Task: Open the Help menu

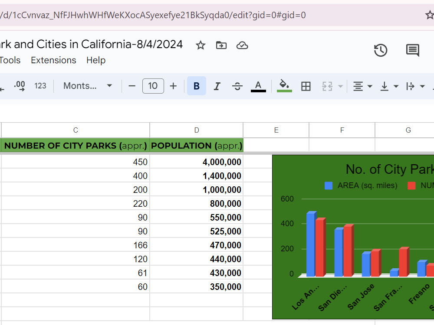Action: [x=96, y=60]
